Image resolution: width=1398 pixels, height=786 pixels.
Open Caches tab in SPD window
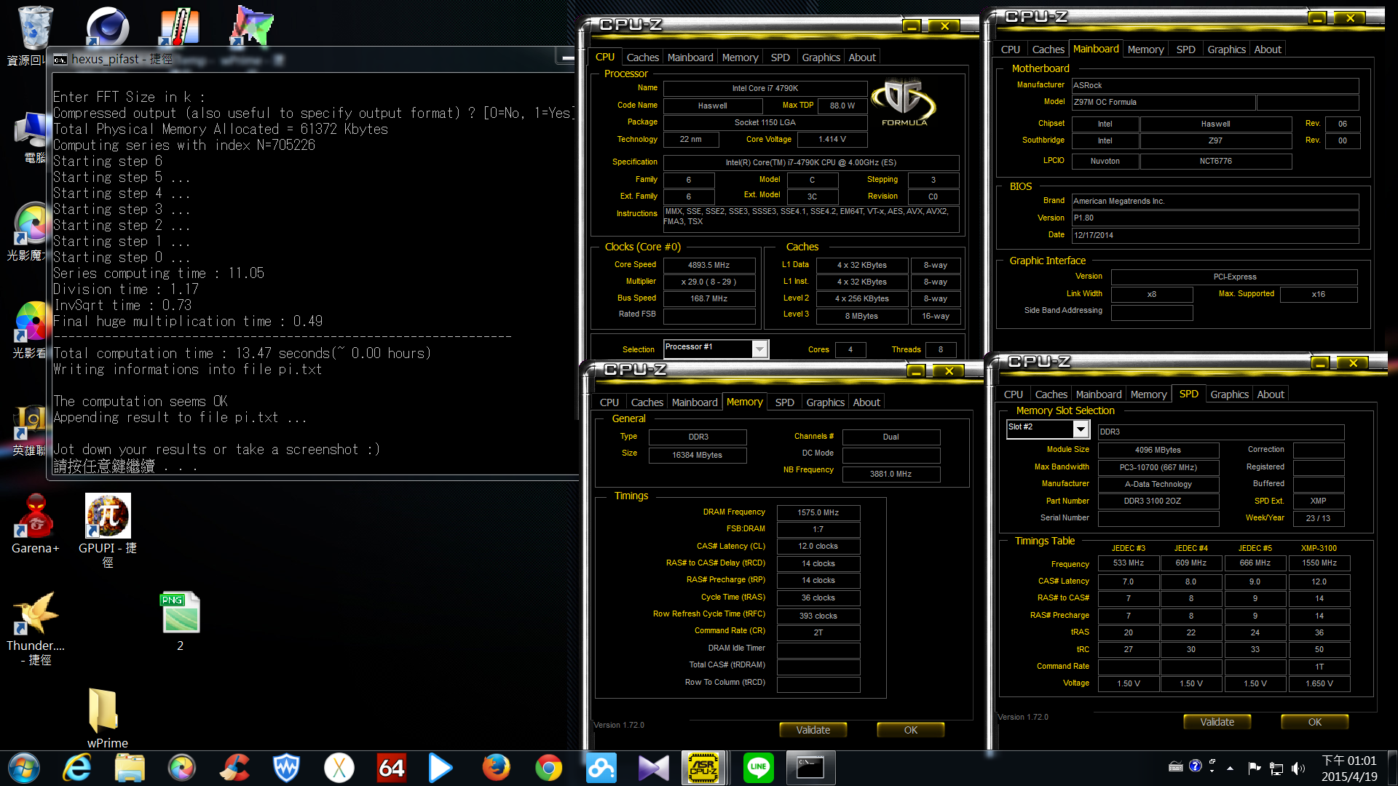pos(1051,394)
